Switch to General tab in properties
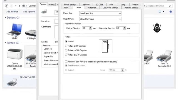 tap(43, 4)
